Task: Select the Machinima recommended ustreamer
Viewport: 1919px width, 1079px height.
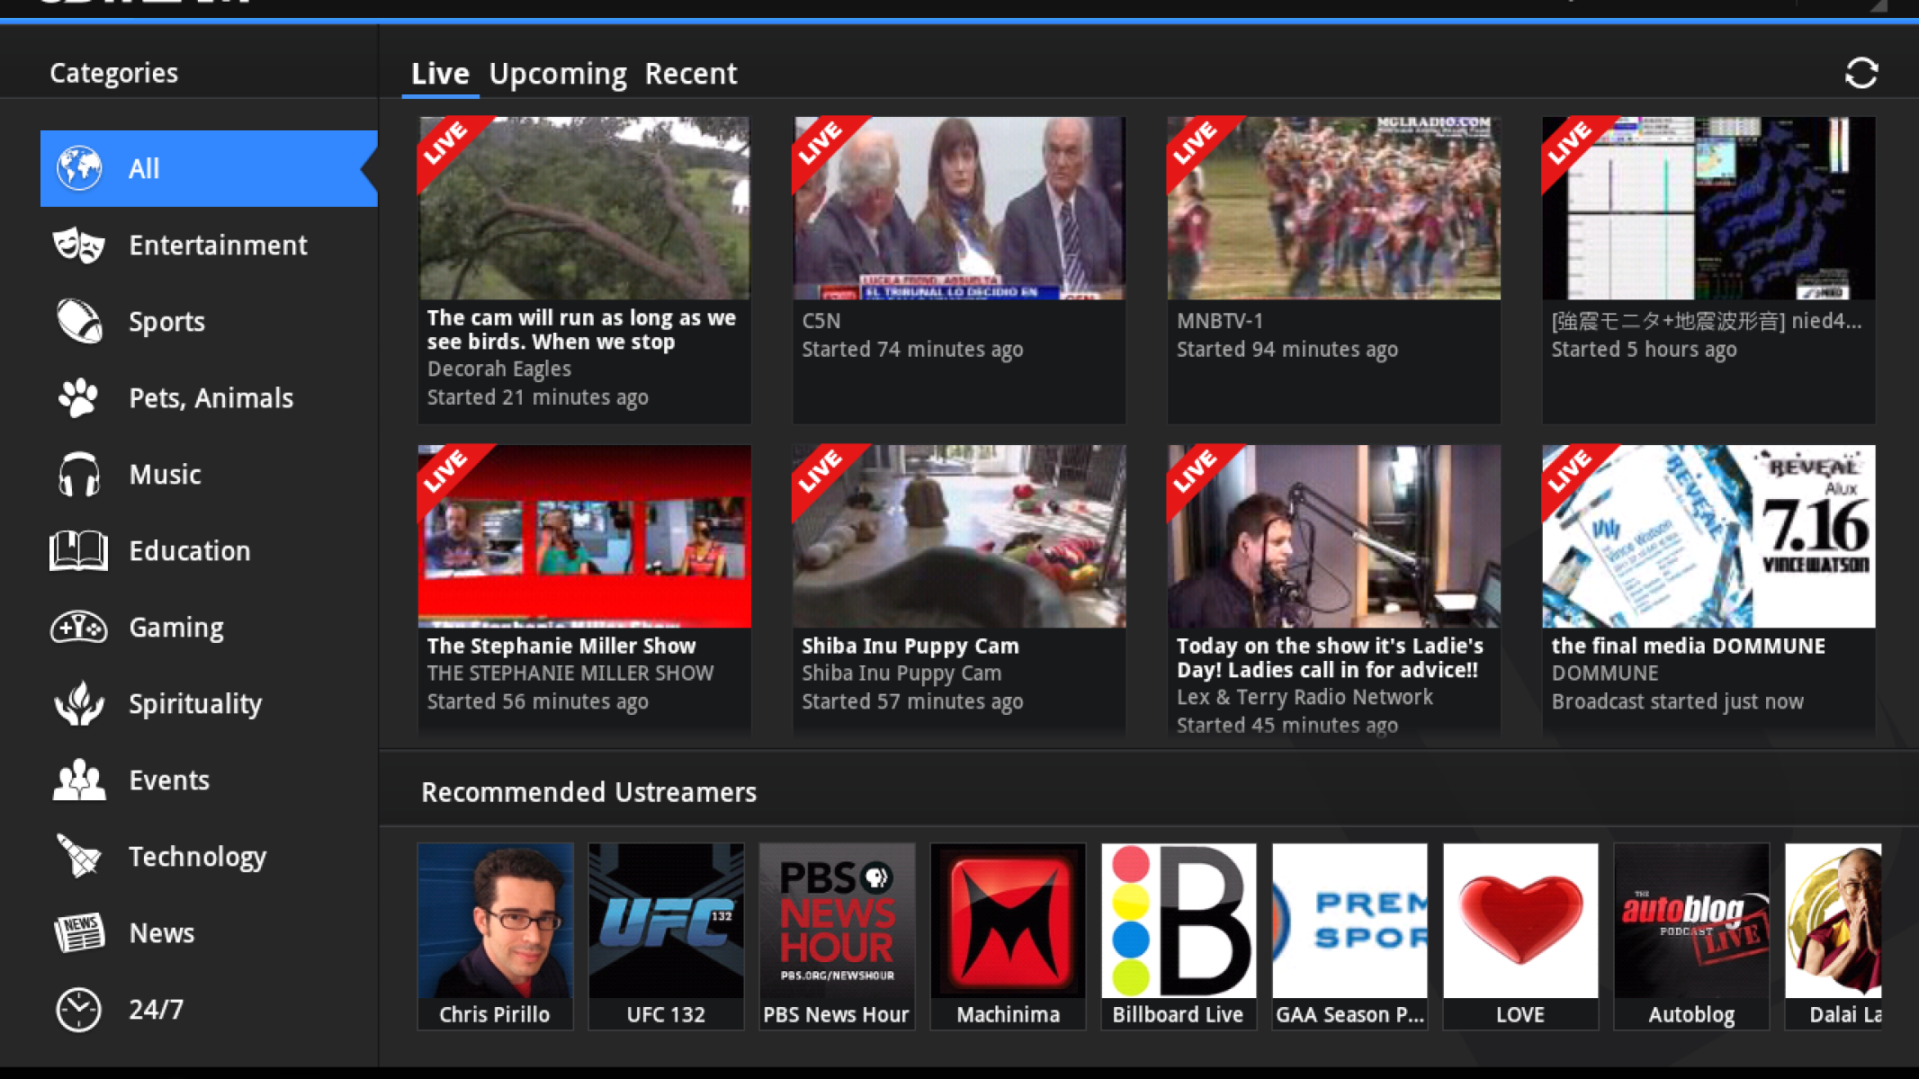Action: pos(1008,935)
